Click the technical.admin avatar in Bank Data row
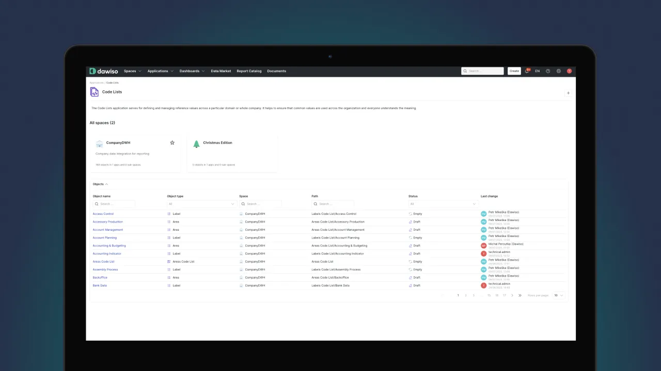The image size is (661, 371). click(484, 285)
